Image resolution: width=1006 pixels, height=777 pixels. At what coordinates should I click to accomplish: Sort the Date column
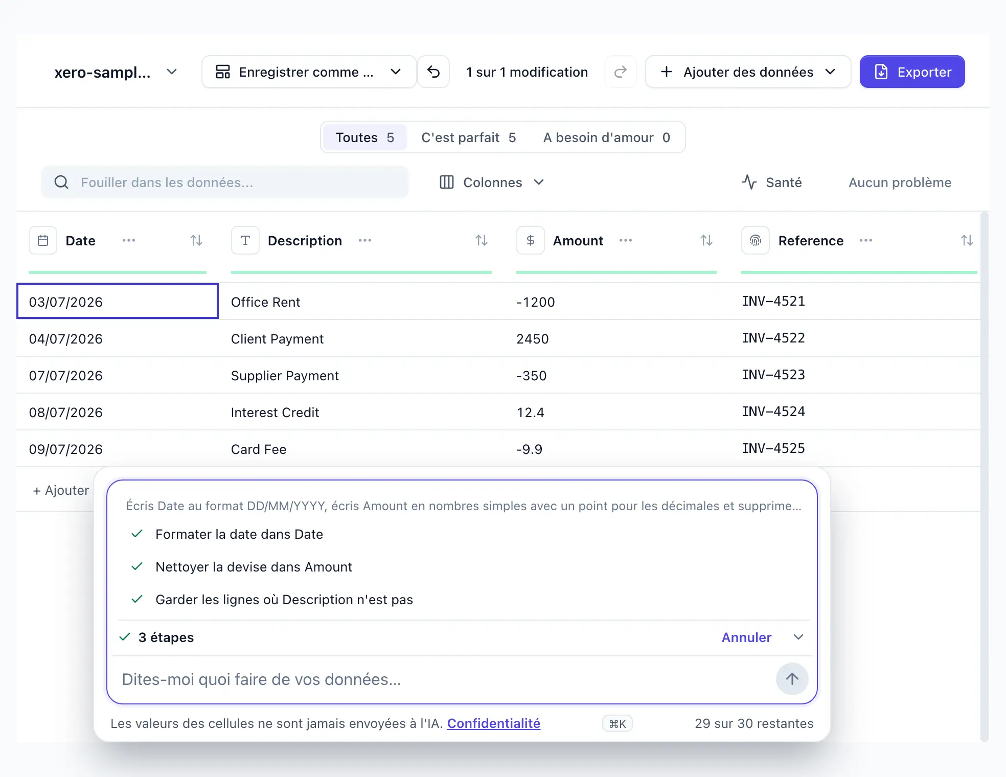[x=196, y=240]
